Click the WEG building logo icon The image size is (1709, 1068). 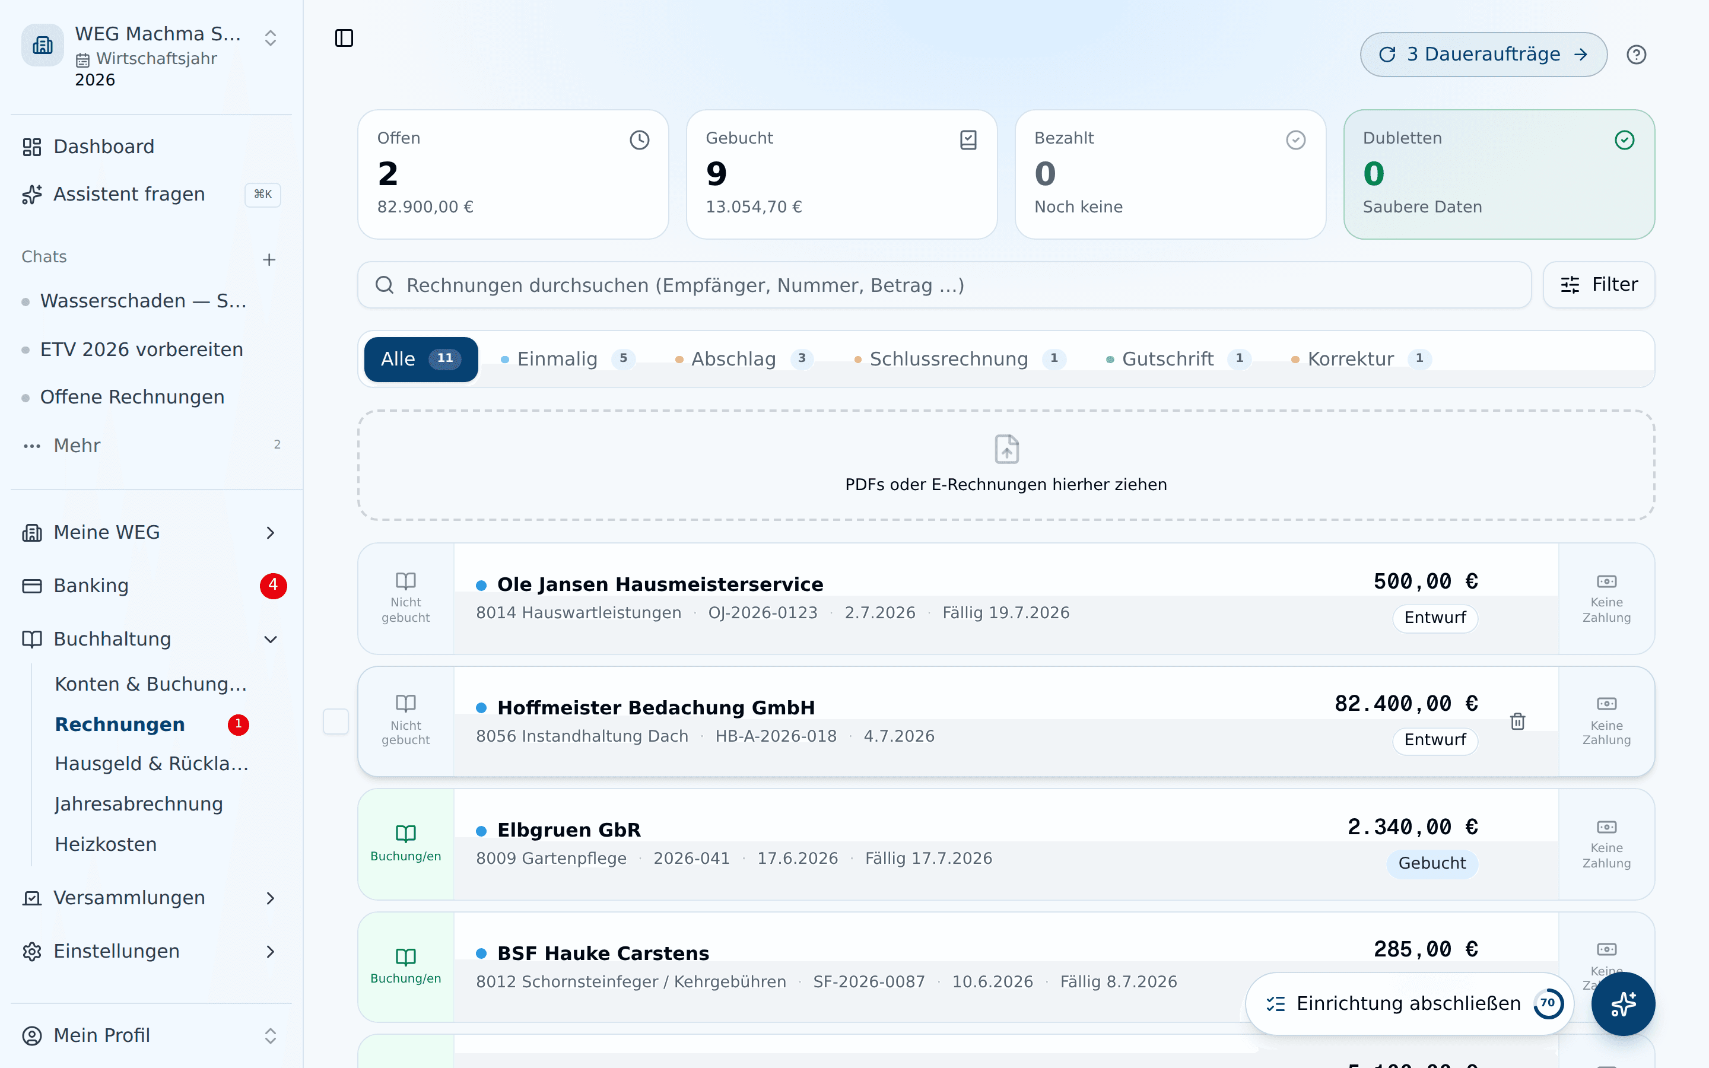[x=42, y=45]
